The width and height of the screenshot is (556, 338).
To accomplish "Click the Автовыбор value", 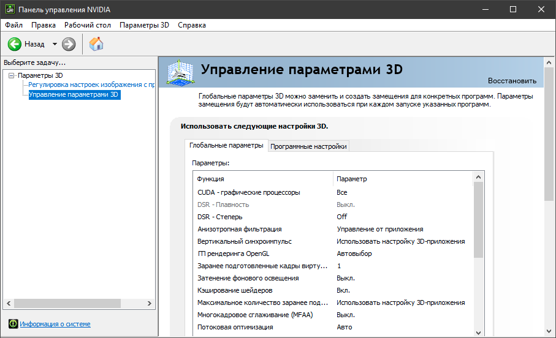I will coord(354,254).
